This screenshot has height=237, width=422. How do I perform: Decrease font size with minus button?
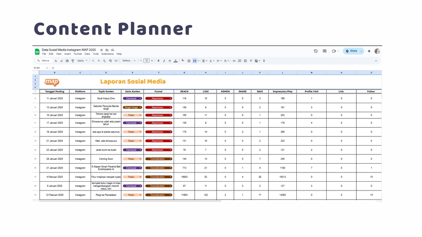(141, 61)
